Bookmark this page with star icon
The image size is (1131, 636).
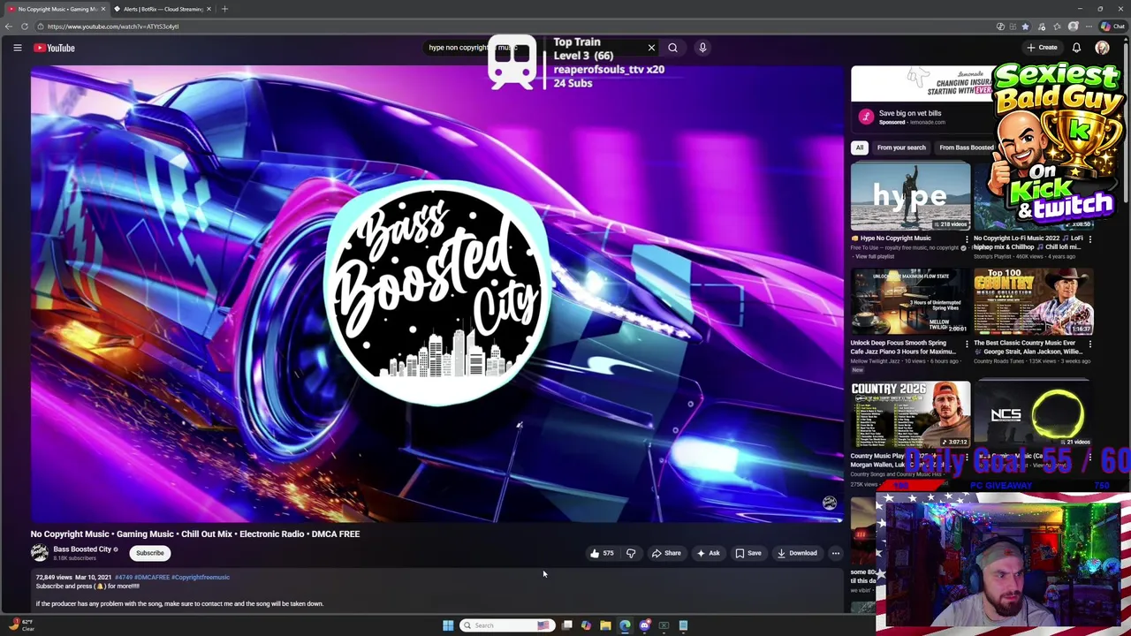click(x=1026, y=26)
